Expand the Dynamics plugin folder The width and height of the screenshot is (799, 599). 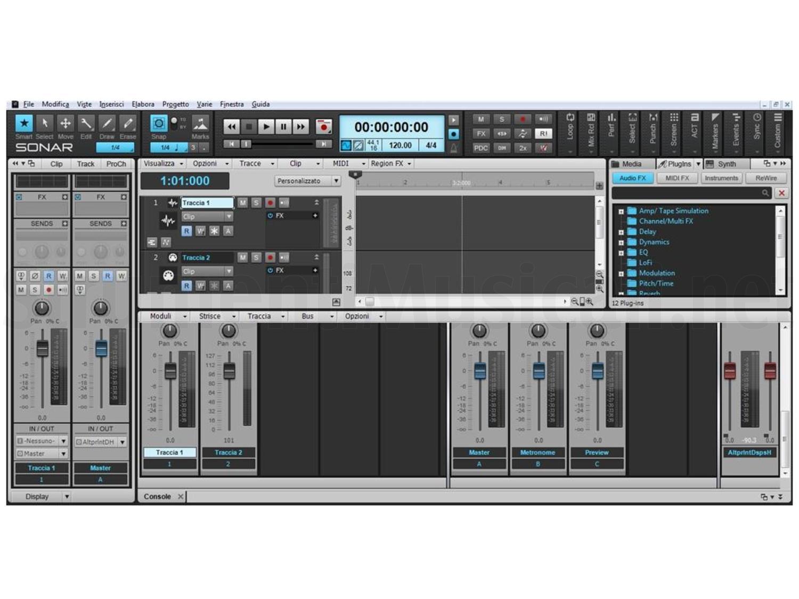click(621, 242)
